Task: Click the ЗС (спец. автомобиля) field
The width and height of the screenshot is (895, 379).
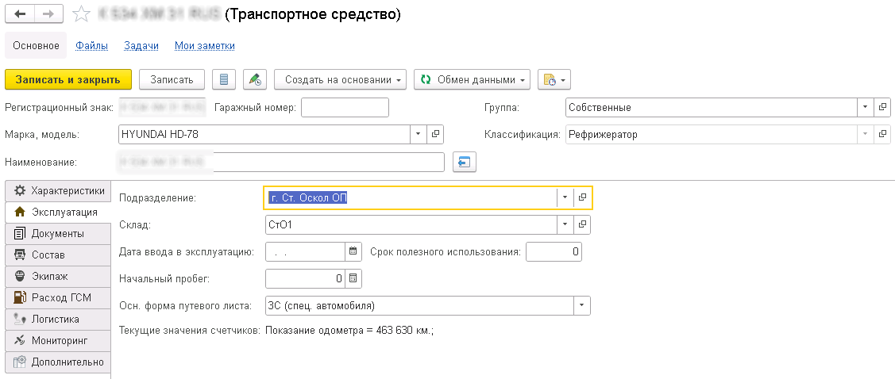Action: pos(419,305)
